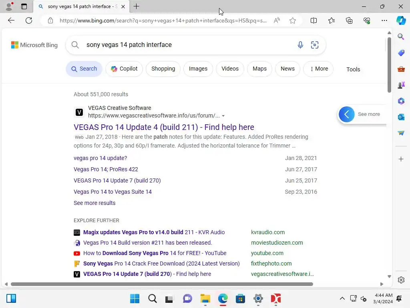Open Explore Further VEGAS Pro 14 Update 7 link
410x308 pixels.
pos(147,274)
